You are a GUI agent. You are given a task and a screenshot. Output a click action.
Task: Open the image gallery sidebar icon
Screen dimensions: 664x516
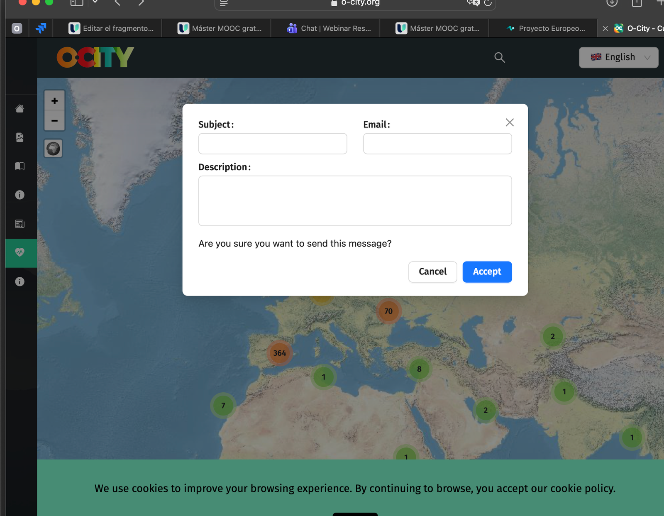[20, 137]
